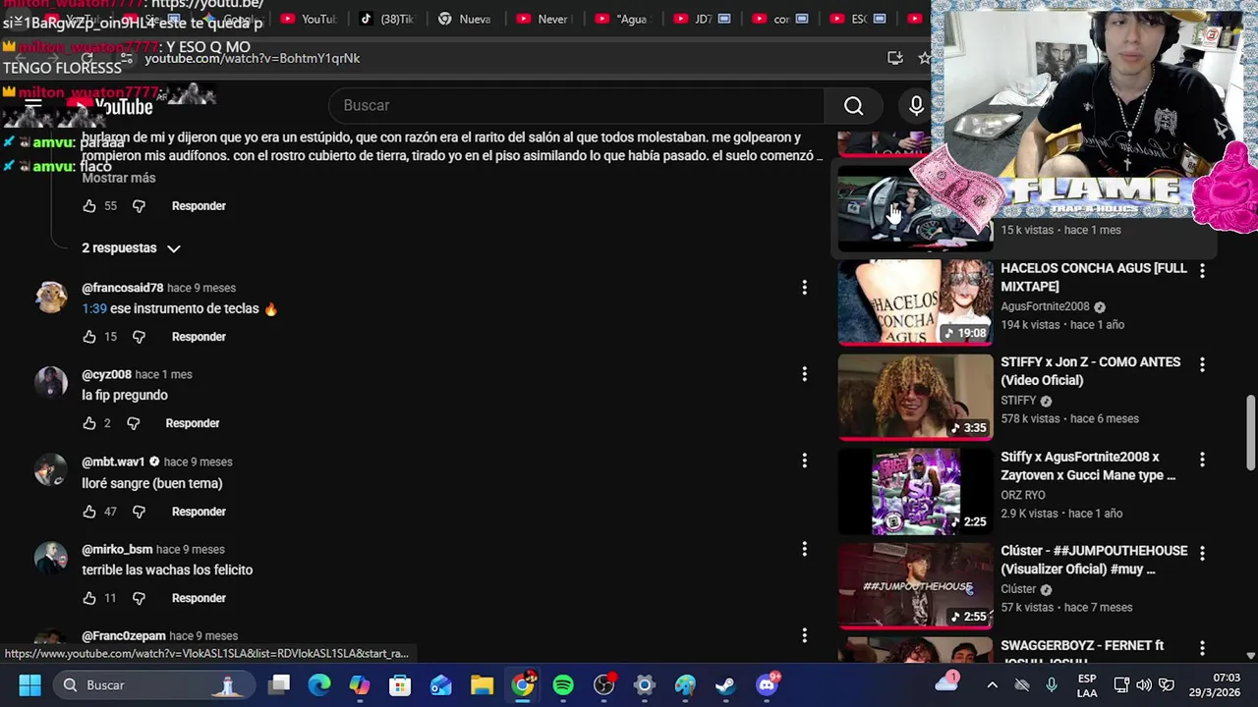Dislike the comment by @mbt.wav1
Viewport: 1258px width, 707px height.
pyautogui.click(x=139, y=512)
